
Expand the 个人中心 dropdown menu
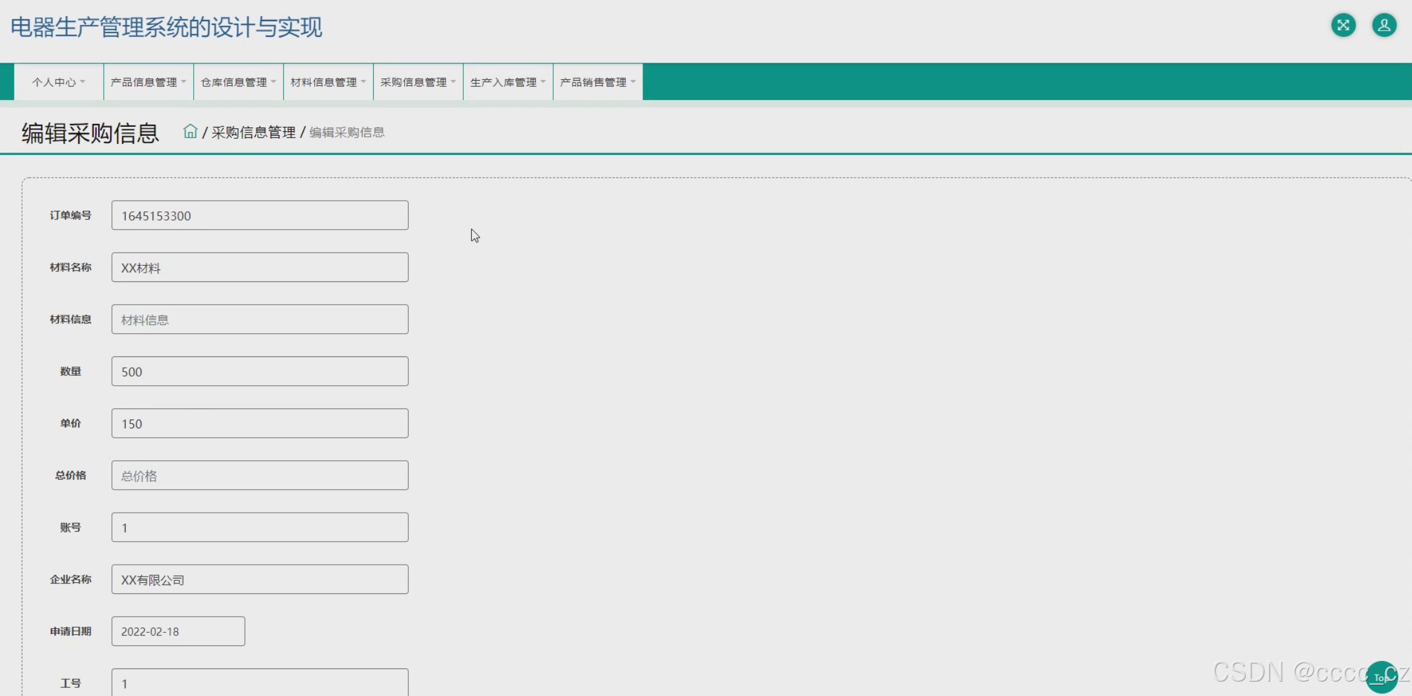click(x=59, y=82)
